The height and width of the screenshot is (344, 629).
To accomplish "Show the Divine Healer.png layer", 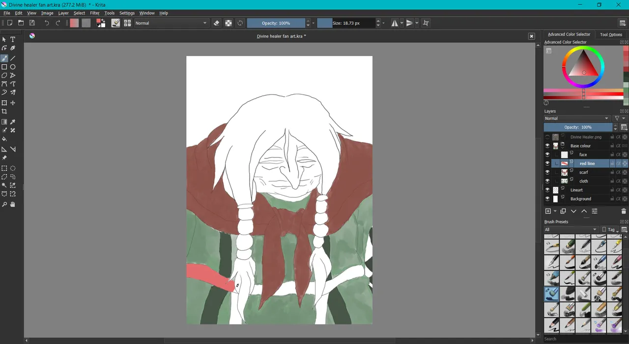I will pos(547,137).
